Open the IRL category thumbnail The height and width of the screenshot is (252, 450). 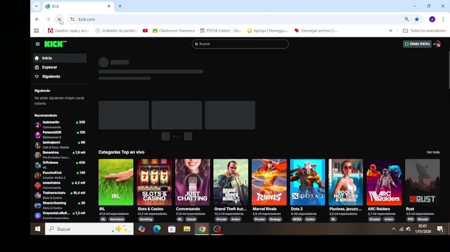[x=116, y=182]
